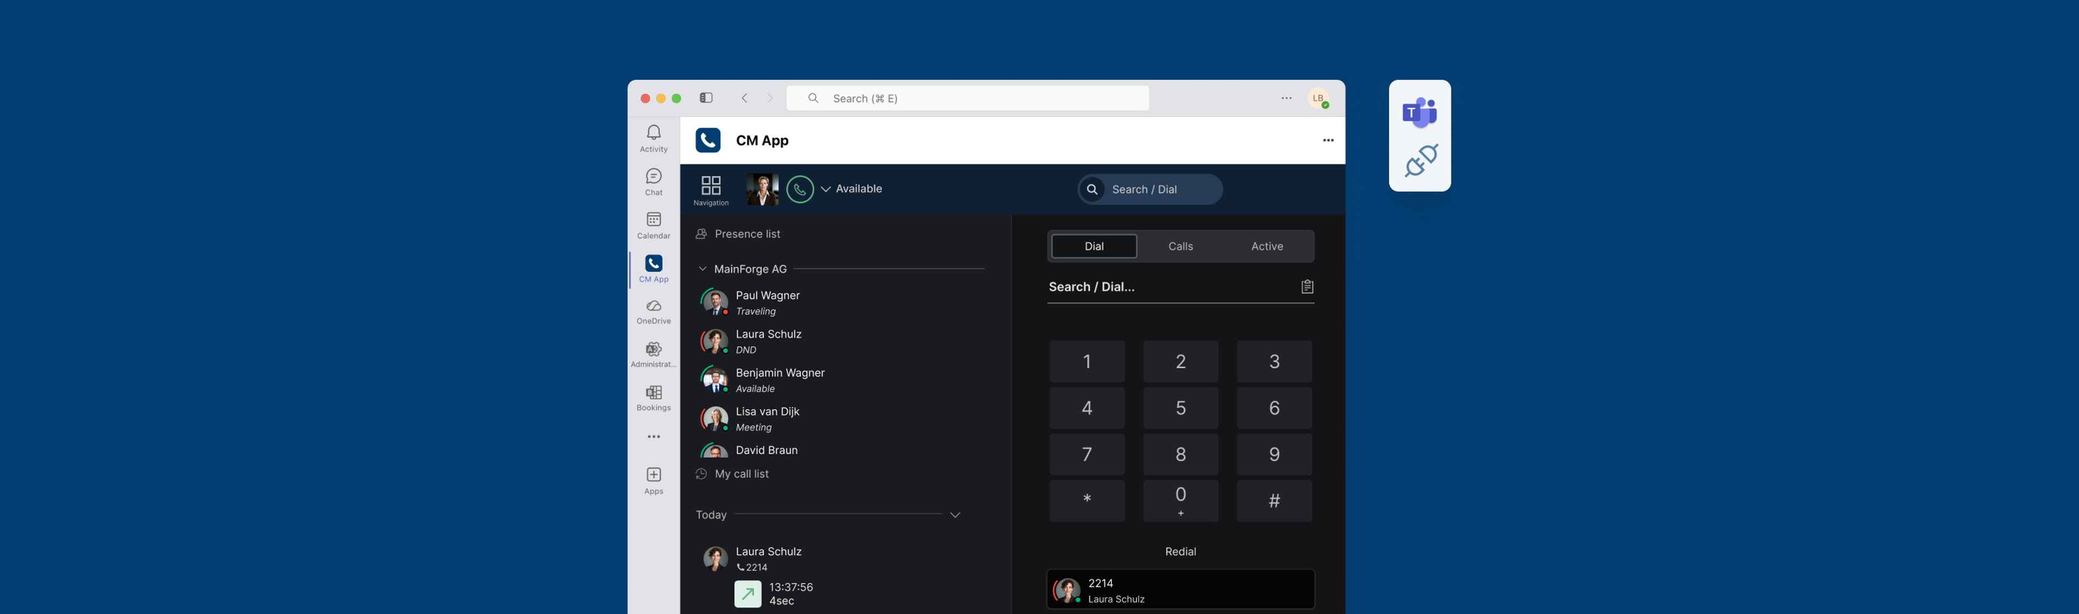Open the Available status dropdown

coord(852,189)
